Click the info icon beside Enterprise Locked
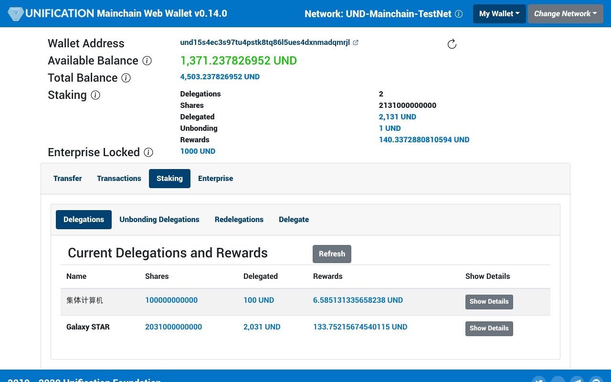Screen dimensions: 611x382 click(x=148, y=152)
